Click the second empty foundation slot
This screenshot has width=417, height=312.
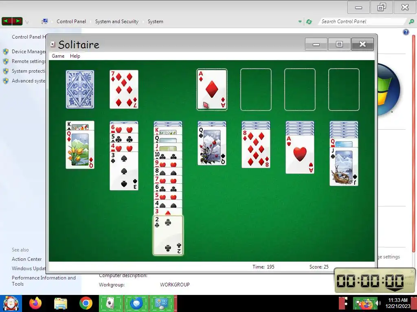[256, 89]
